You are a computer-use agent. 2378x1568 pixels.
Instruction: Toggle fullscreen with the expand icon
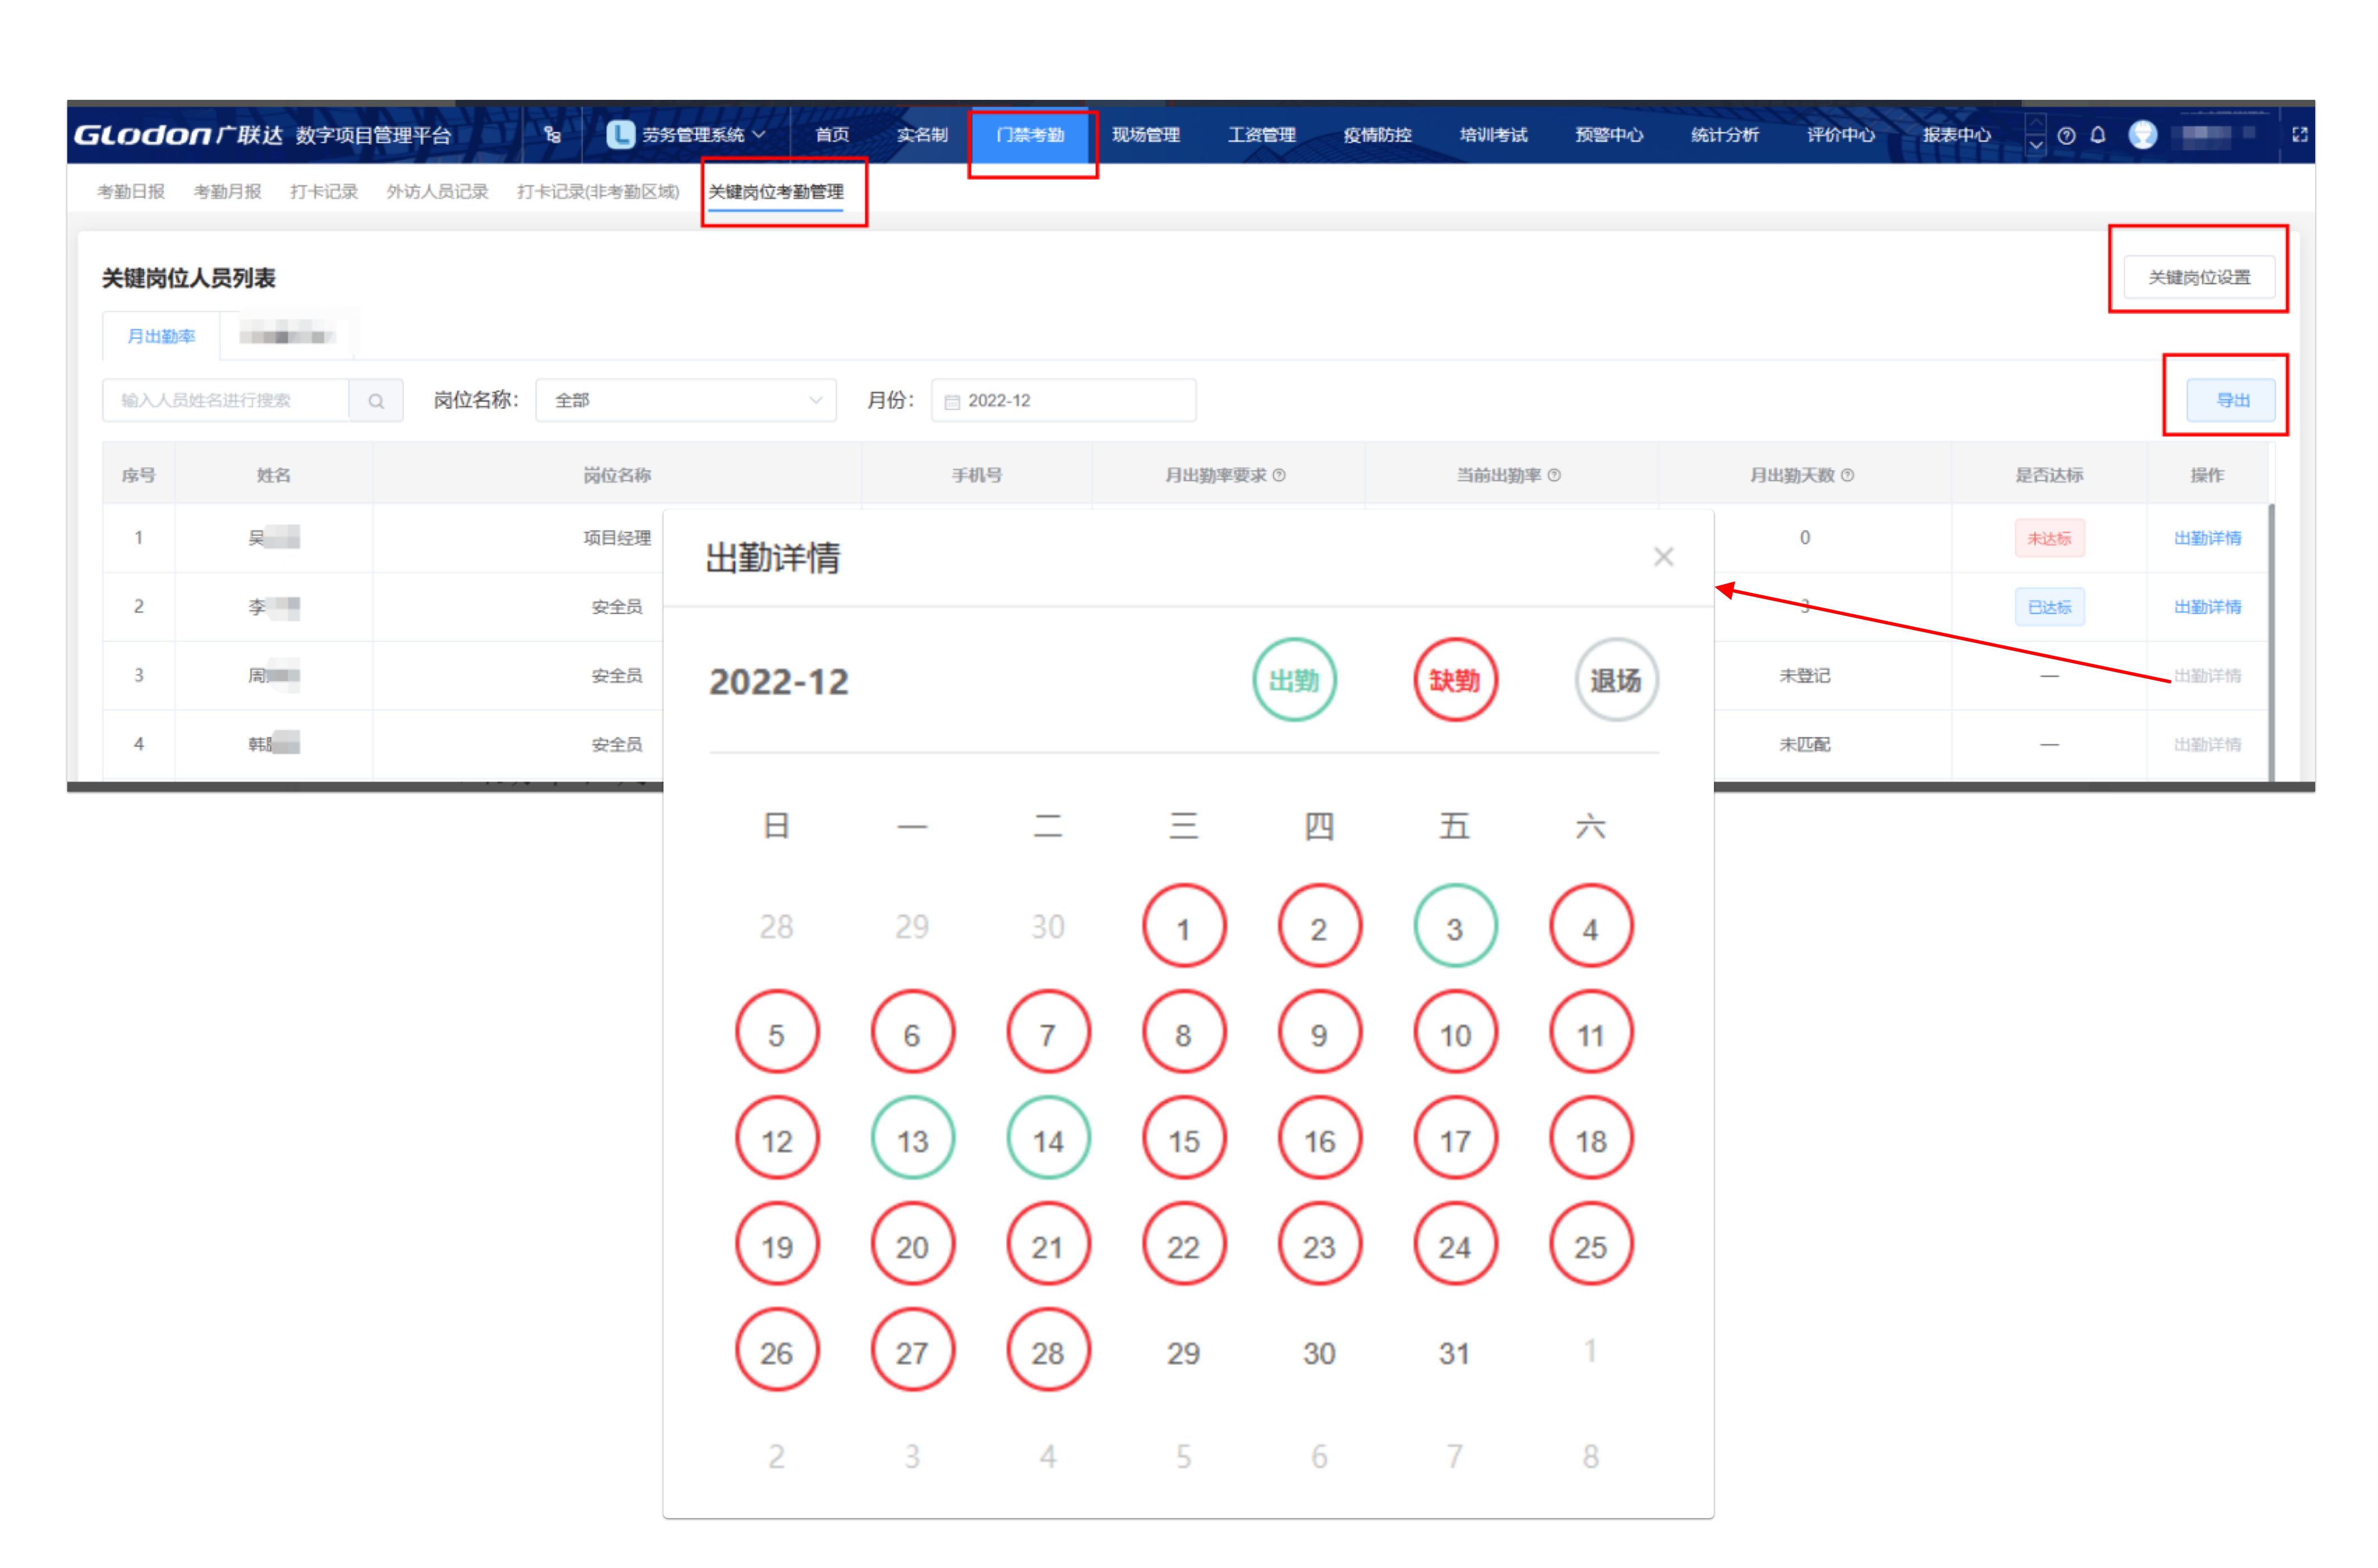(x=2299, y=134)
